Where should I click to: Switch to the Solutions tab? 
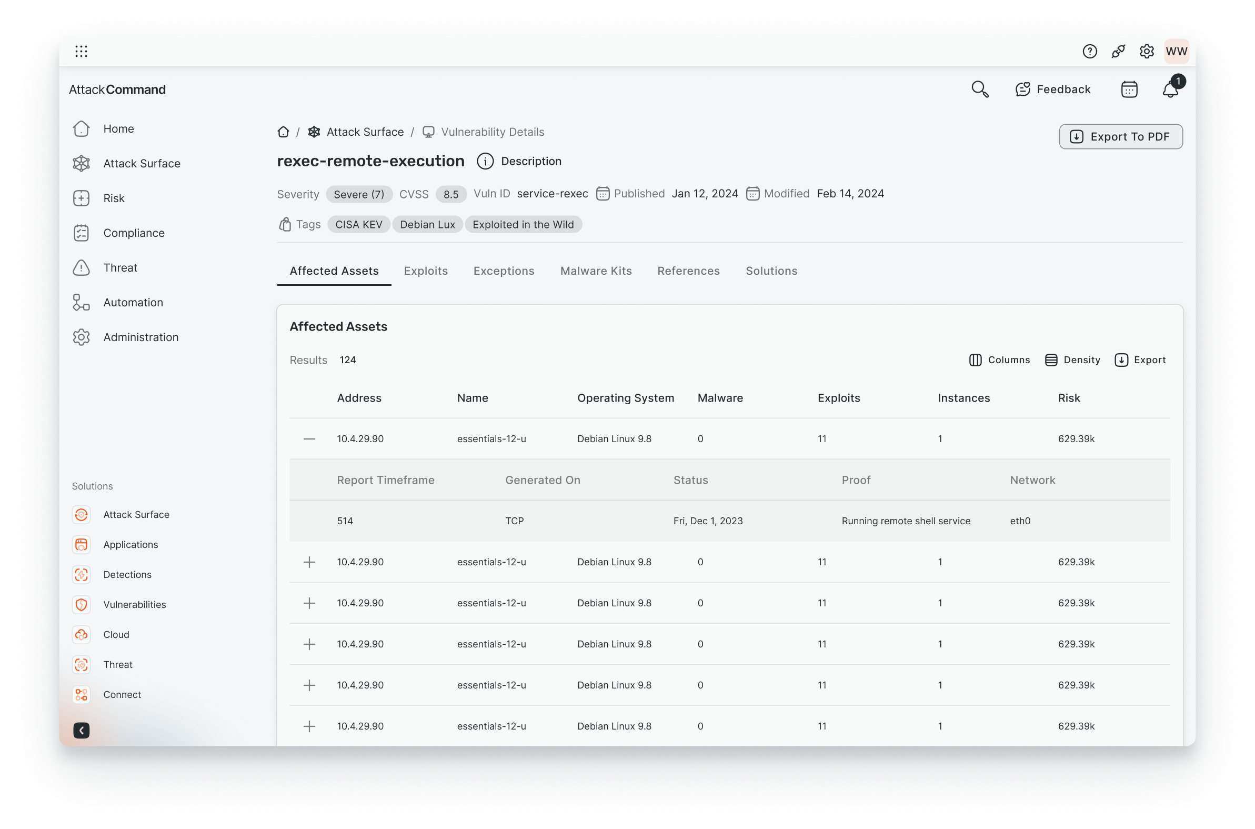tap(771, 271)
